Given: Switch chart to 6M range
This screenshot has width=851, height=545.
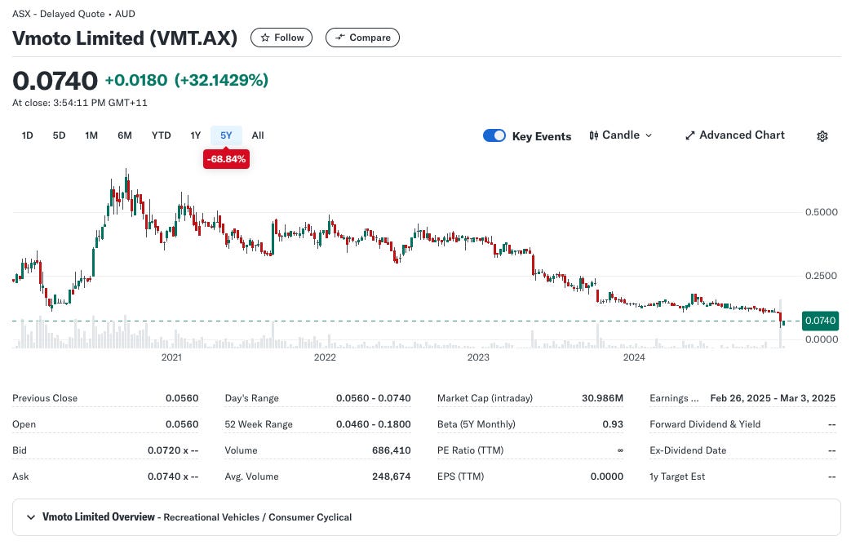Looking at the screenshot, I should [x=125, y=135].
